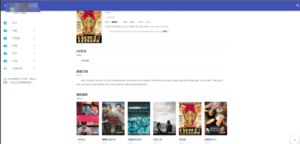Expand the 友情链接 submenu chevron
Viewport: 300px width, 144px height.
(35, 68)
